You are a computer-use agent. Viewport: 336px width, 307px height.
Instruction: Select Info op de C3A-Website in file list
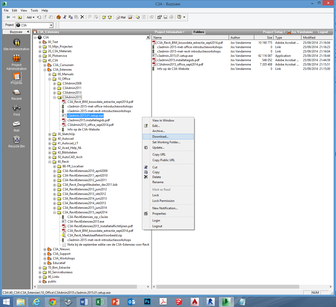point(173,69)
